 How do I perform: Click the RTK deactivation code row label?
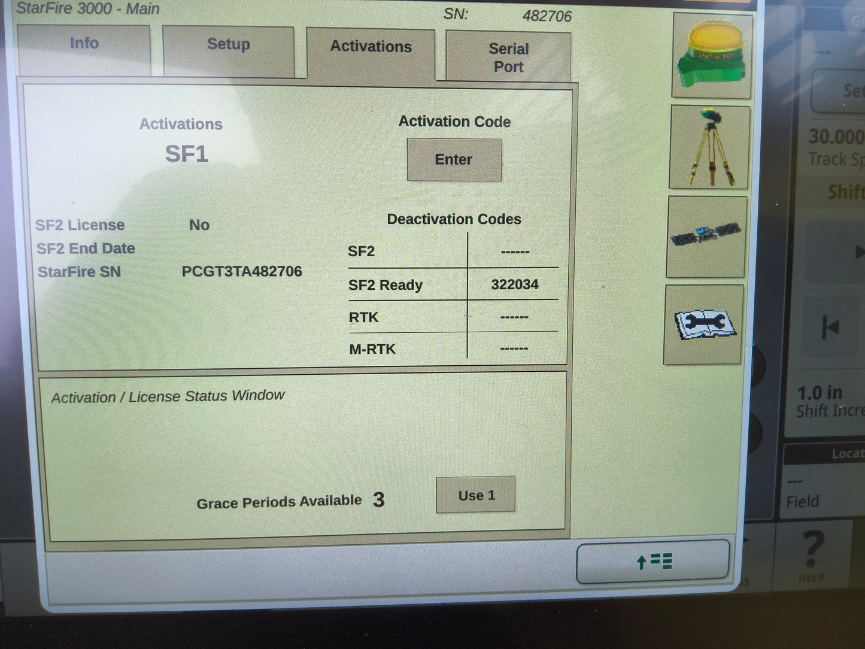coord(364,317)
